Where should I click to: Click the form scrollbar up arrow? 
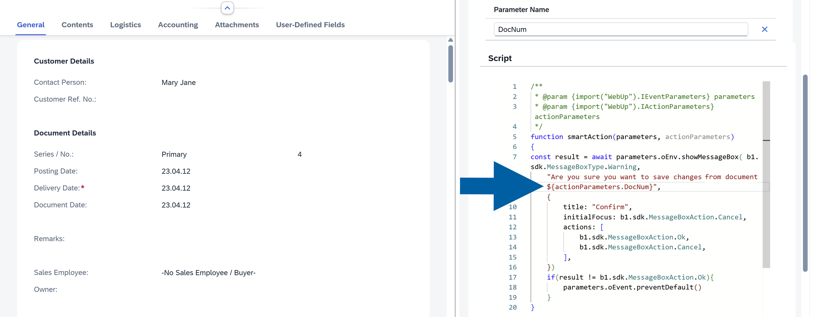[x=450, y=40]
